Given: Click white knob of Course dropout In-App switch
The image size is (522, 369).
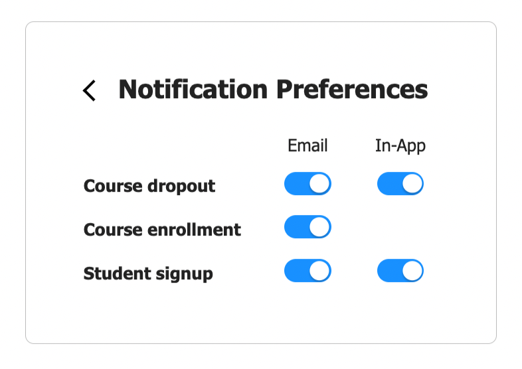Looking at the screenshot, I should 412,183.
